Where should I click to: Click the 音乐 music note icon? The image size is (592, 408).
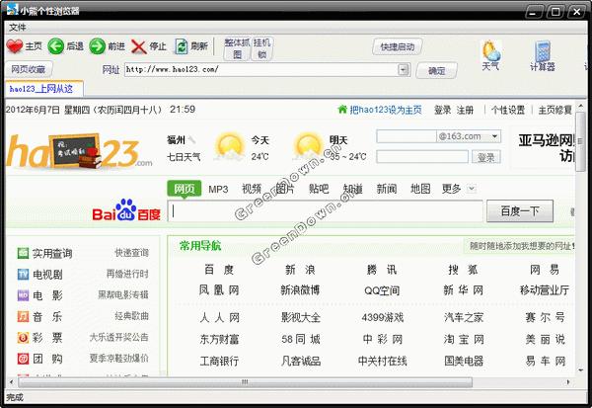pos(23,316)
